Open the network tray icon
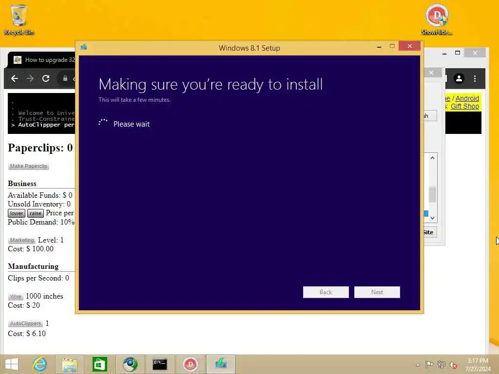 pyautogui.click(x=441, y=365)
